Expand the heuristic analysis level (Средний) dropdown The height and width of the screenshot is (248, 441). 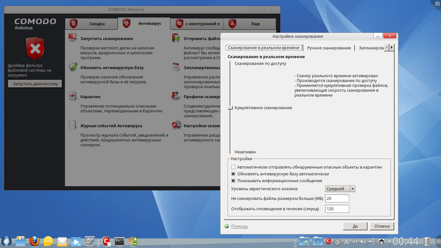[x=340, y=189]
